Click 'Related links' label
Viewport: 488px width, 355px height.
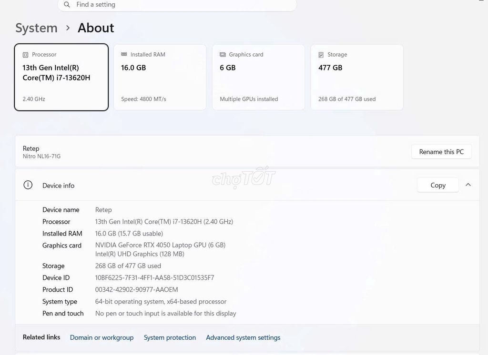pos(41,337)
